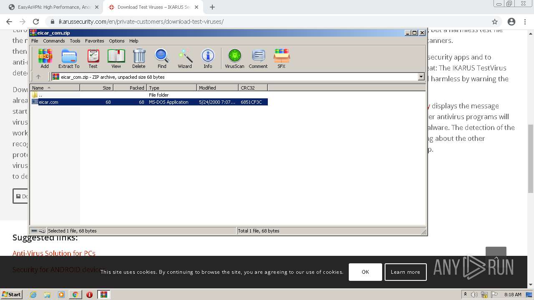Screen dimensions: 534x300
Task: Bookmark this page with the star
Action: coord(495,22)
